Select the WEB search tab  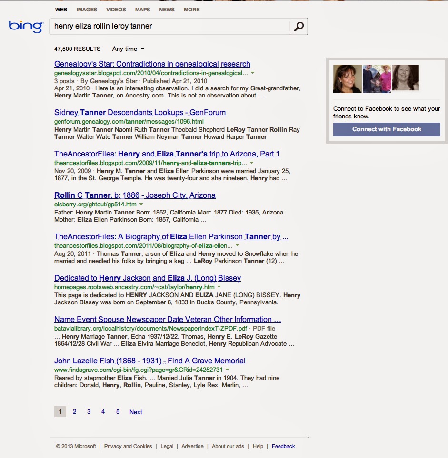(x=61, y=10)
